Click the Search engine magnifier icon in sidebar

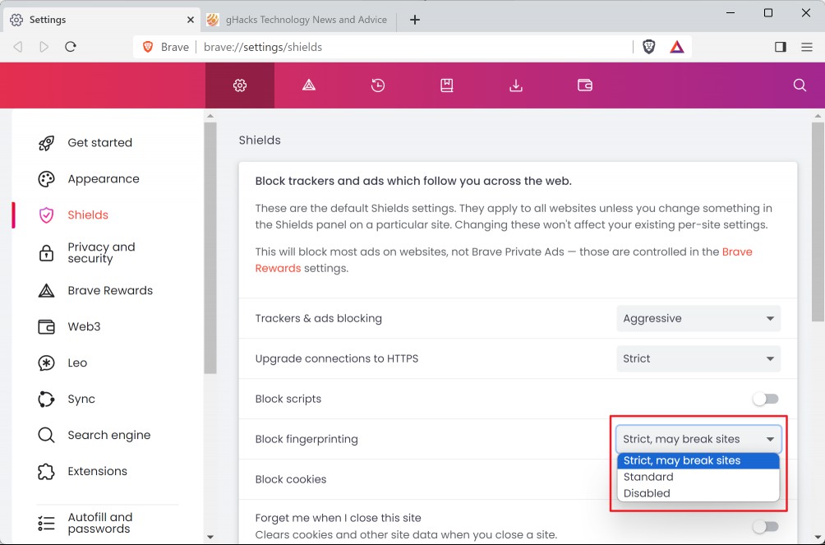point(46,435)
